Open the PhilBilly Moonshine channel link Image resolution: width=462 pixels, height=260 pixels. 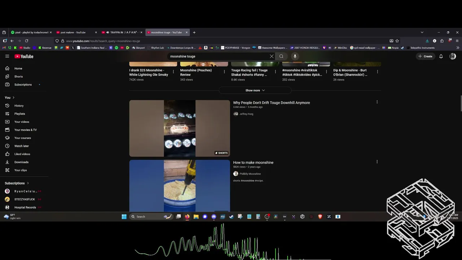point(250,174)
